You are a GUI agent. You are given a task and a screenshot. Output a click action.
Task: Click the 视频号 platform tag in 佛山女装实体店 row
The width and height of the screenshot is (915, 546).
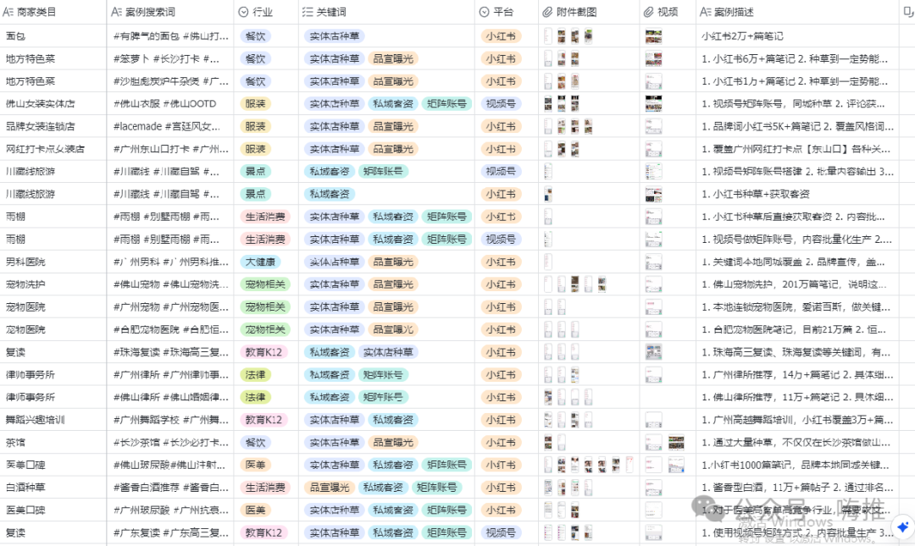[x=501, y=104]
